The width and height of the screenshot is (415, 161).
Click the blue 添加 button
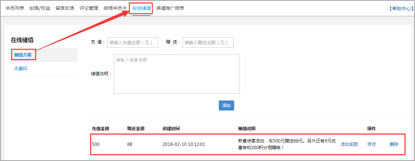click(x=227, y=106)
